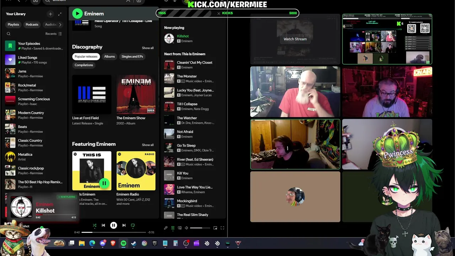This screenshot has height=256, width=455.
Task: Open the Recents sort option
Action: pos(53,34)
